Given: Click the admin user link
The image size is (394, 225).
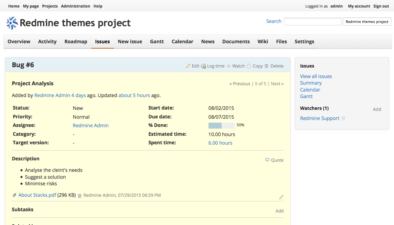Looking at the screenshot, I should [x=337, y=6].
